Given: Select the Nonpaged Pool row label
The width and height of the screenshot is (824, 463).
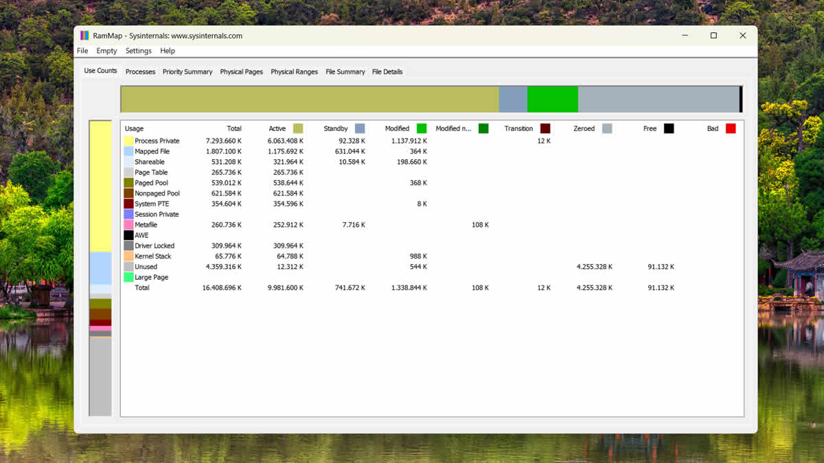Looking at the screenshot, I should 157,193.
